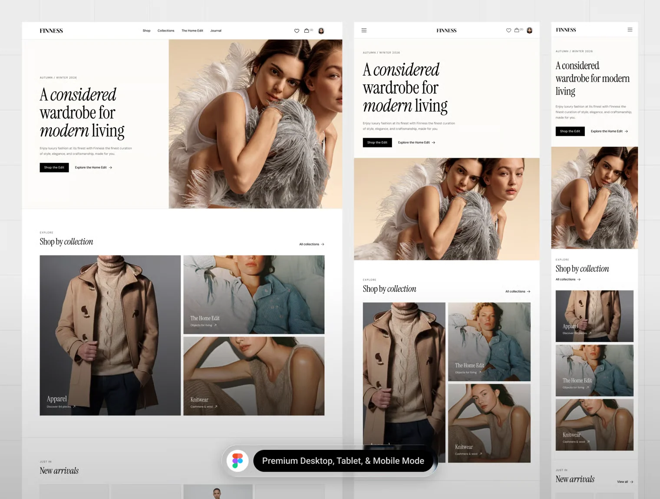
Task: Click View all link beside mobile New arrivals
Action: click(x=625, y=482)
